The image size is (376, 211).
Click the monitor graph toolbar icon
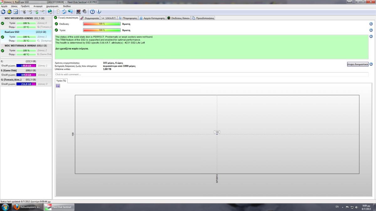[78, 12]
